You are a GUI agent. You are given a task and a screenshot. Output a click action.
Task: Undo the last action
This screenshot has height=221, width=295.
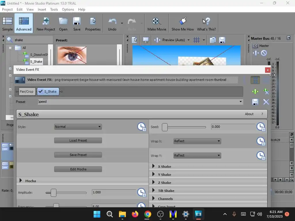[x=112, y=24]
